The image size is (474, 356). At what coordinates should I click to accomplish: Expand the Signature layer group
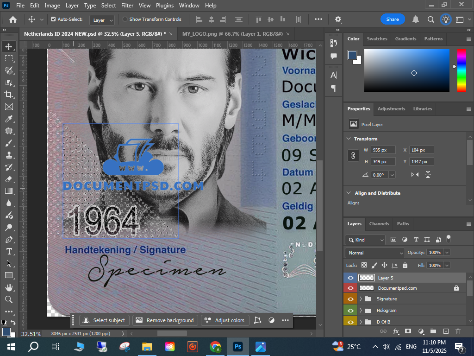pyautogui.click(x=361, y=299)
